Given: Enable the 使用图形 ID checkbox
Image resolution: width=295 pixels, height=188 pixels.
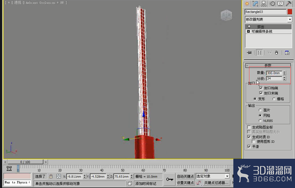Looking at the screenshot, I should coord(254,142).
